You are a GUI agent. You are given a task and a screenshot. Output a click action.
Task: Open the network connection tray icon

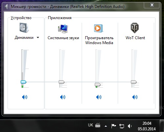[122, 126]
